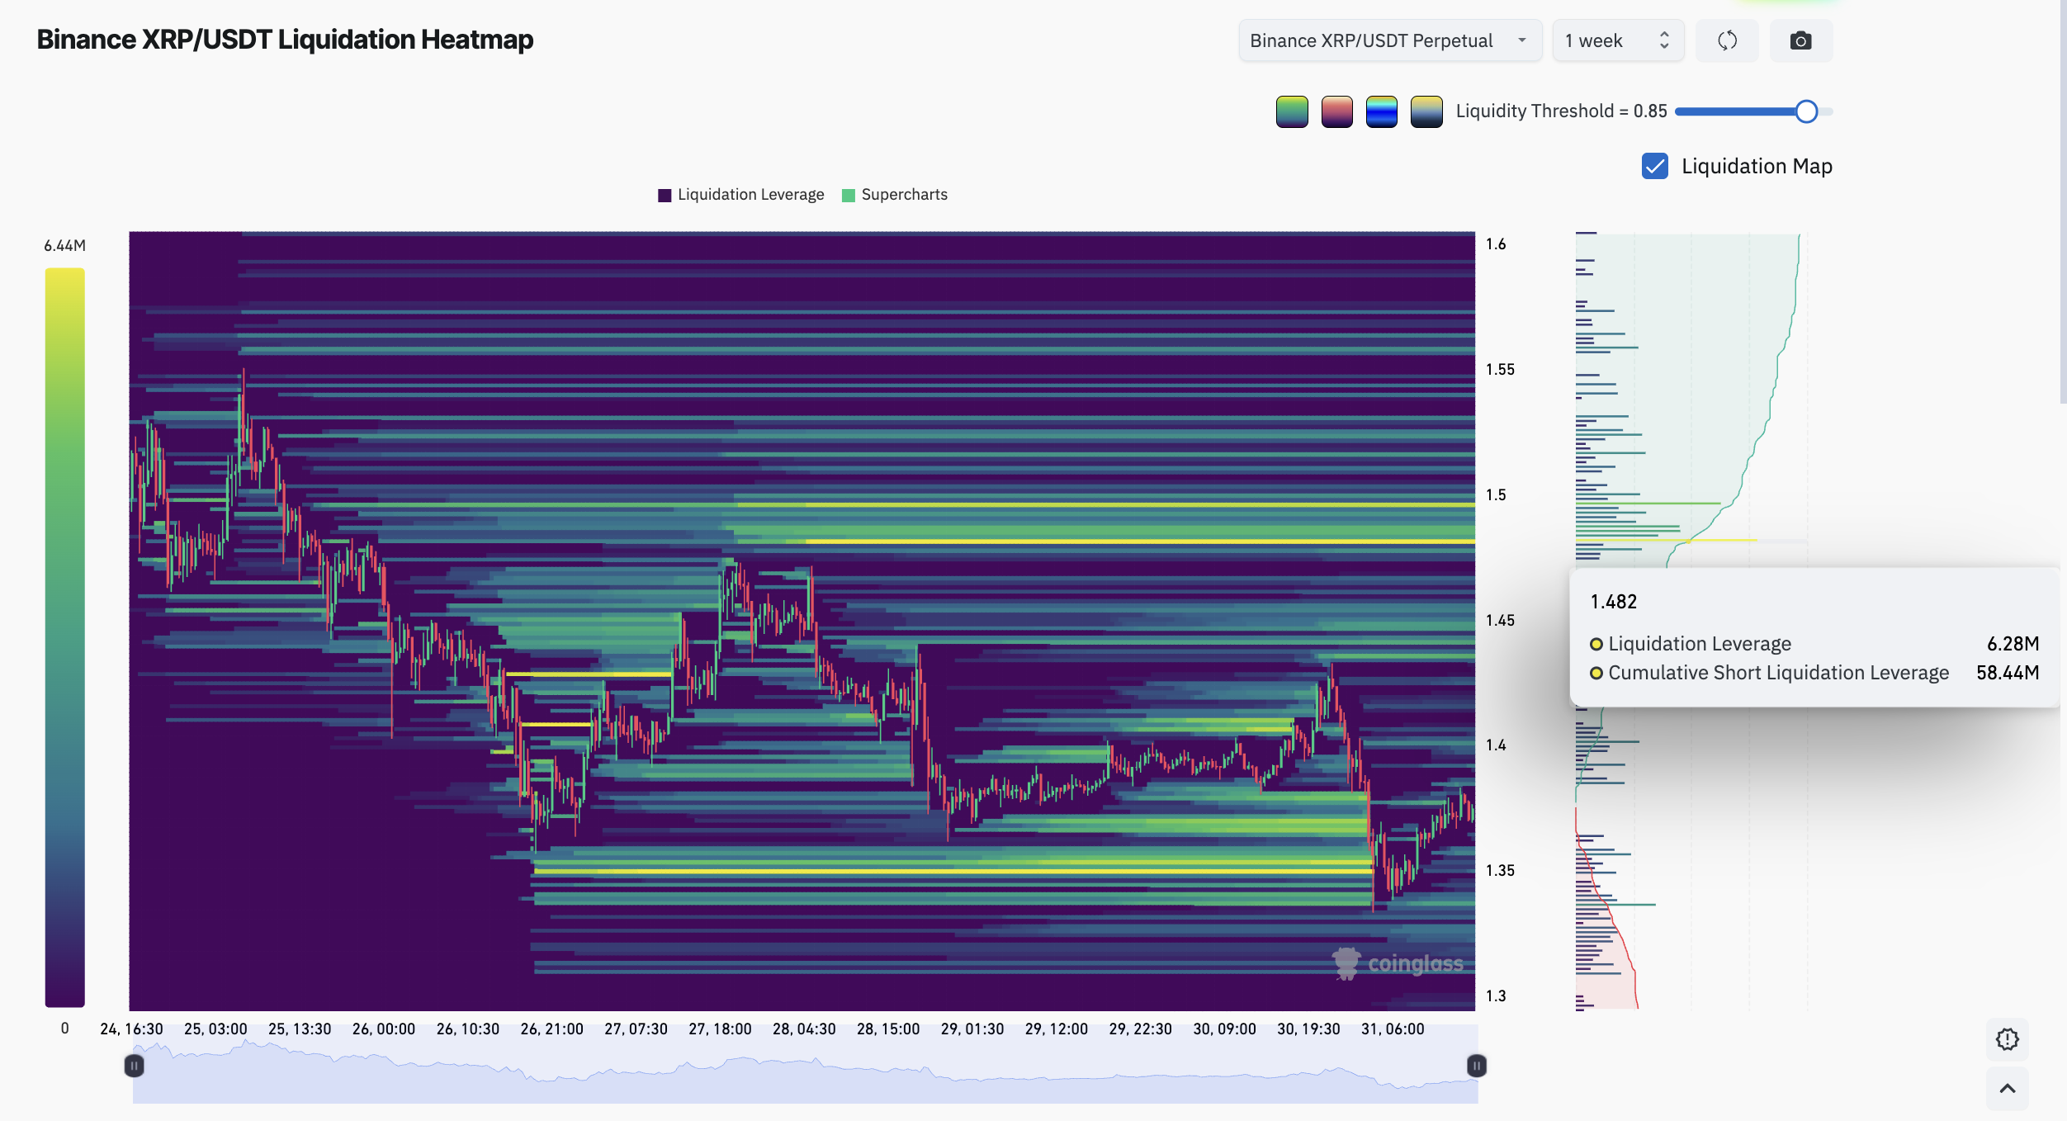Toggle Supercharts legend series
The image size is (2067, 1121).
895,195
